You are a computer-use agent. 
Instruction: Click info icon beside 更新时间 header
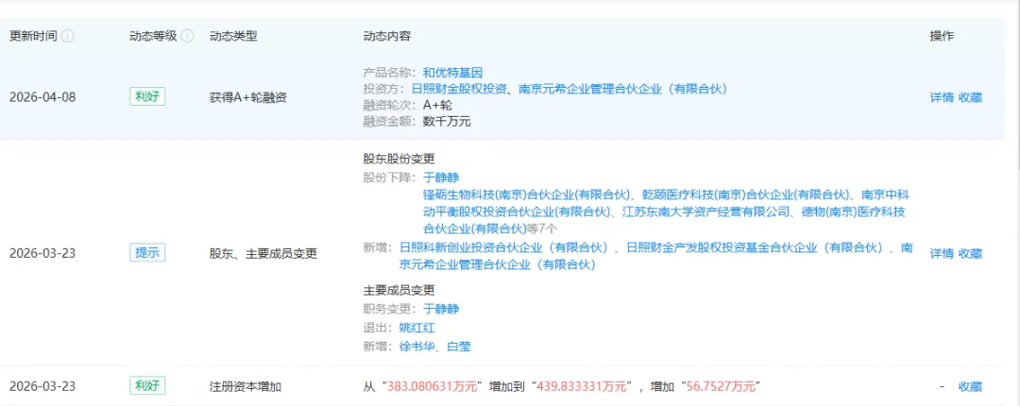[68, 37]
